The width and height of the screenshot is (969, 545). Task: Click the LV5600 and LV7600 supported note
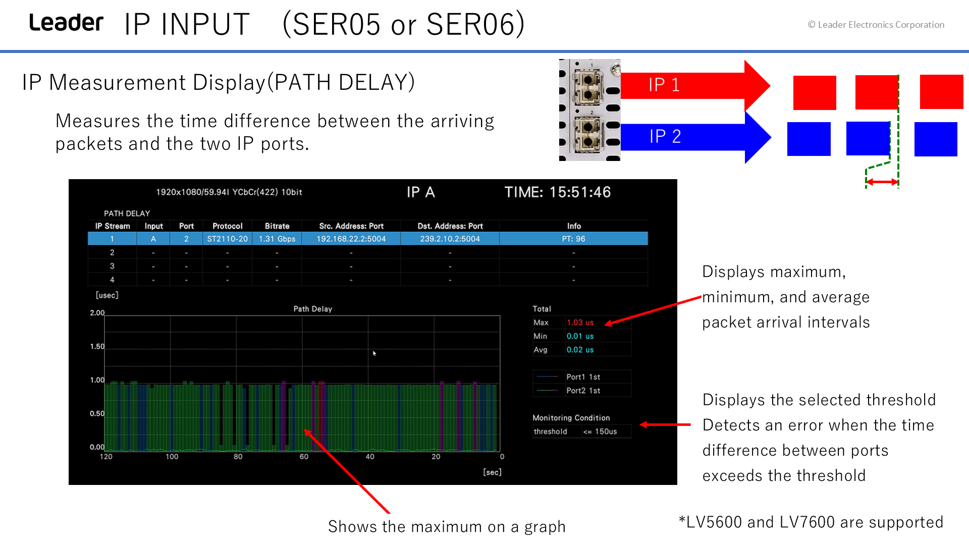(811, 522)
